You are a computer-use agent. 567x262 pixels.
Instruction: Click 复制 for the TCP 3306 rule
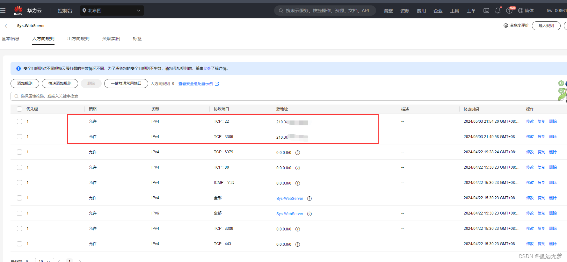tap(542, 137)
